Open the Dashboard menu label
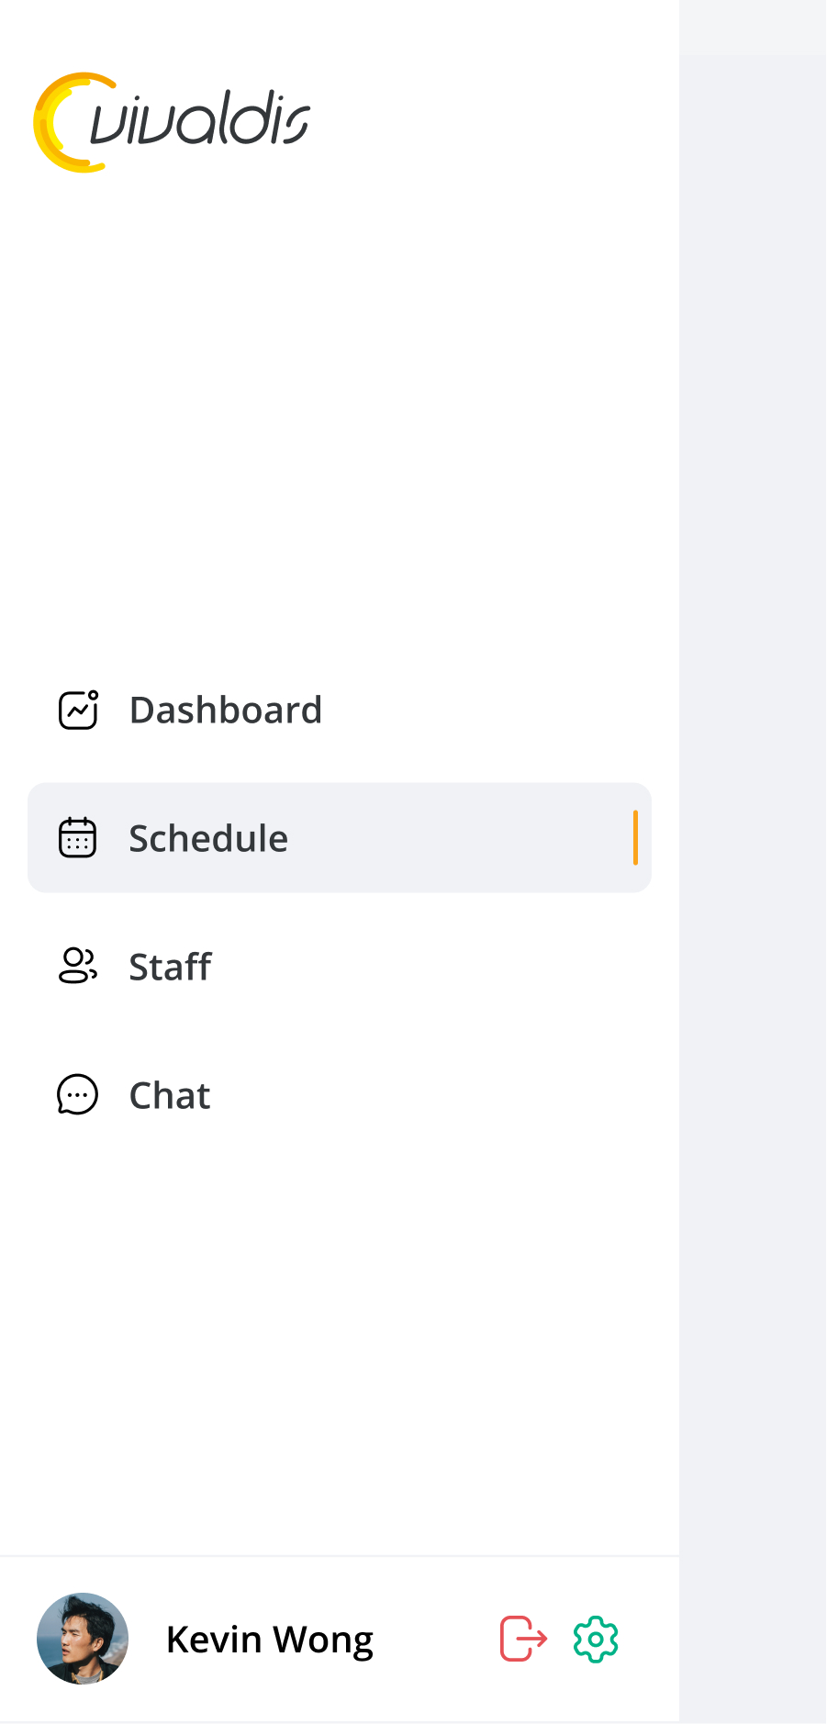827x1724 pixels. click(226, 710)
